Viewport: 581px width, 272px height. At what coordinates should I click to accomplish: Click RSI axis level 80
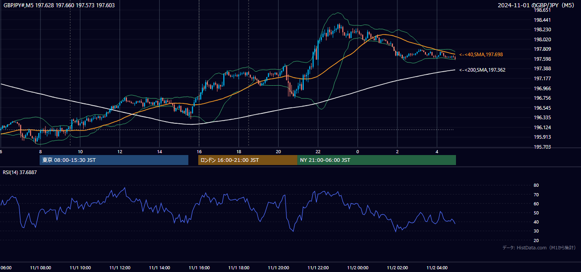pyautogui.click(x=536, y=185)
